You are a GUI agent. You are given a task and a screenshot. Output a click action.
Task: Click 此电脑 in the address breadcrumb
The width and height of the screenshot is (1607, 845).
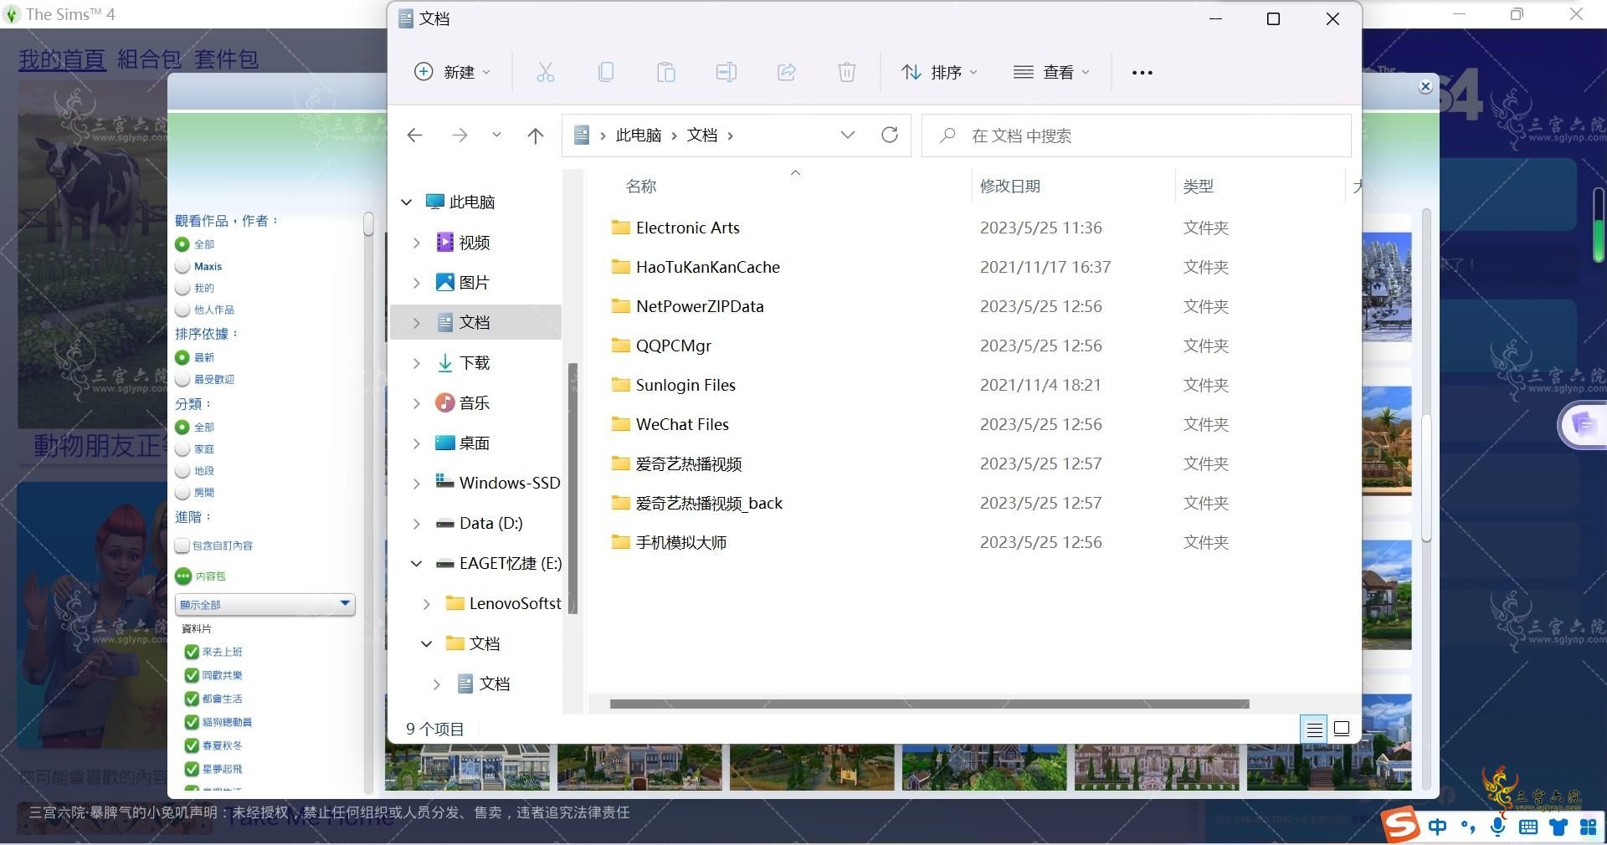639,136
